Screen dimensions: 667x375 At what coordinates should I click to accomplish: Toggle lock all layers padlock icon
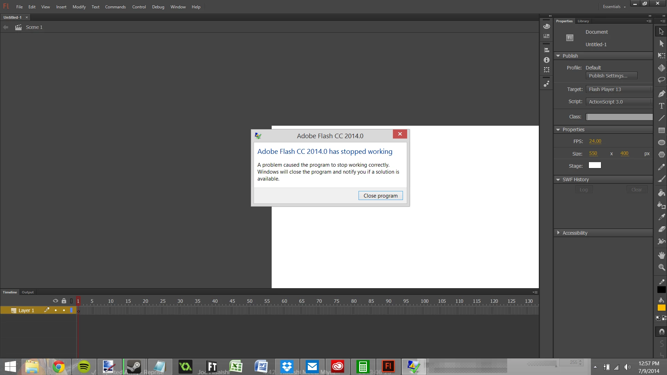pos(64,301)
